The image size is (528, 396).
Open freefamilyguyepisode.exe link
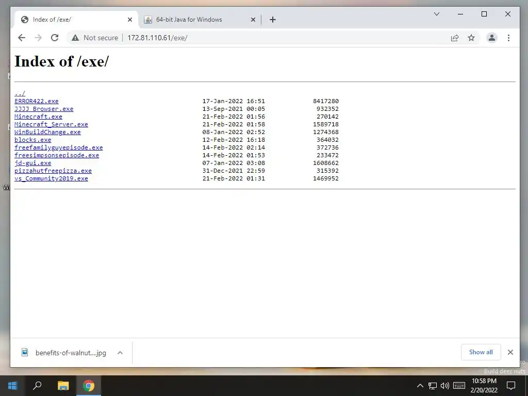(59, 147)
